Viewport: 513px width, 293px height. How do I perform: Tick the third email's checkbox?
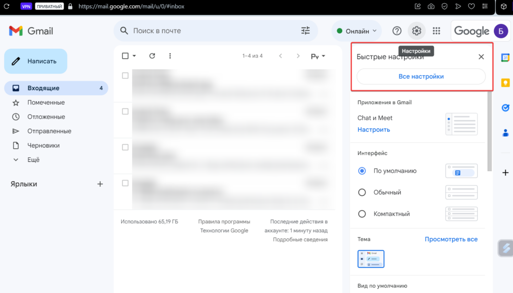[x=125, y=147]
